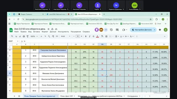This screenshot has width=177, height=99.
Task: Open version history clock icon
Action: click(x=111, y=30)
